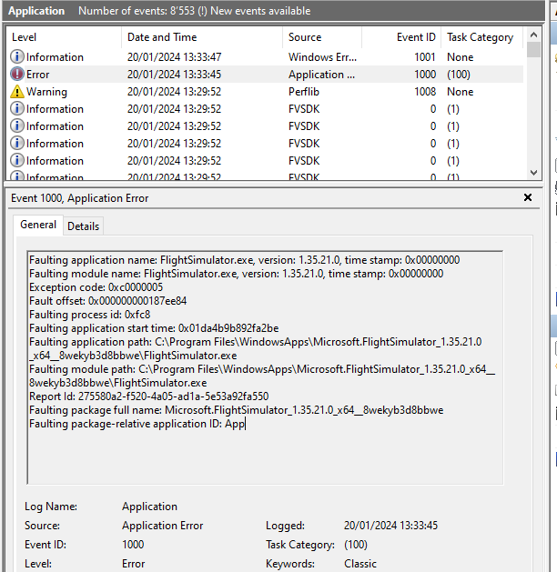
Task: Sort by Date and Time column header
Action: 202,37
